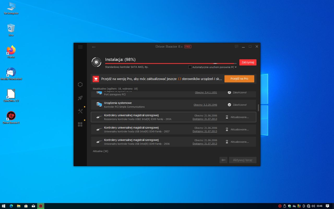
Task: Open Windows Security shield tray icon
Action: pos(290,206)
